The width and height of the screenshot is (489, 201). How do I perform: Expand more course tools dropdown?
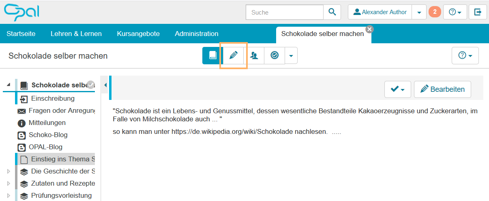click(291, 55)
